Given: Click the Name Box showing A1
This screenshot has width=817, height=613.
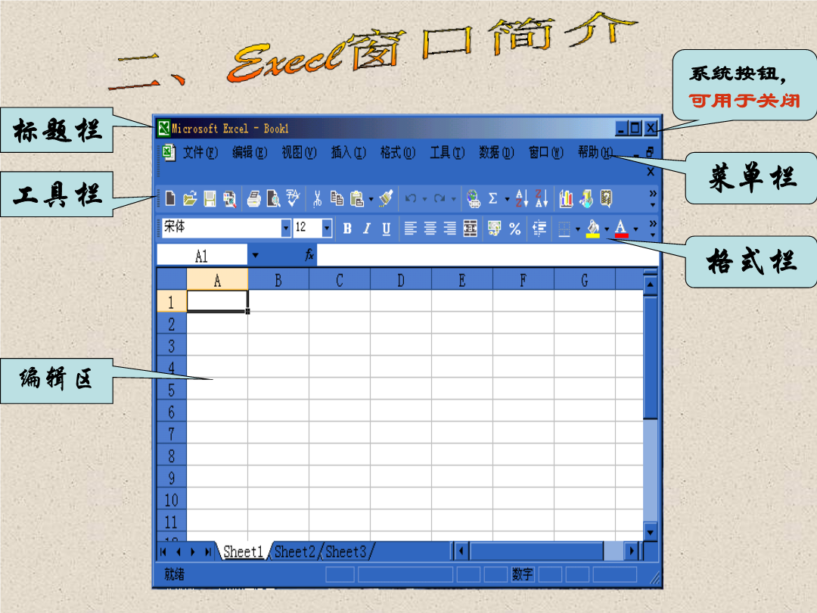Looking at the screenshot, I should point(202,256).
